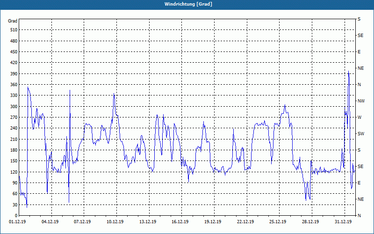Click the 210 degree axis label
The width and height of the screenshot is (374, 234).
[14, 139]
